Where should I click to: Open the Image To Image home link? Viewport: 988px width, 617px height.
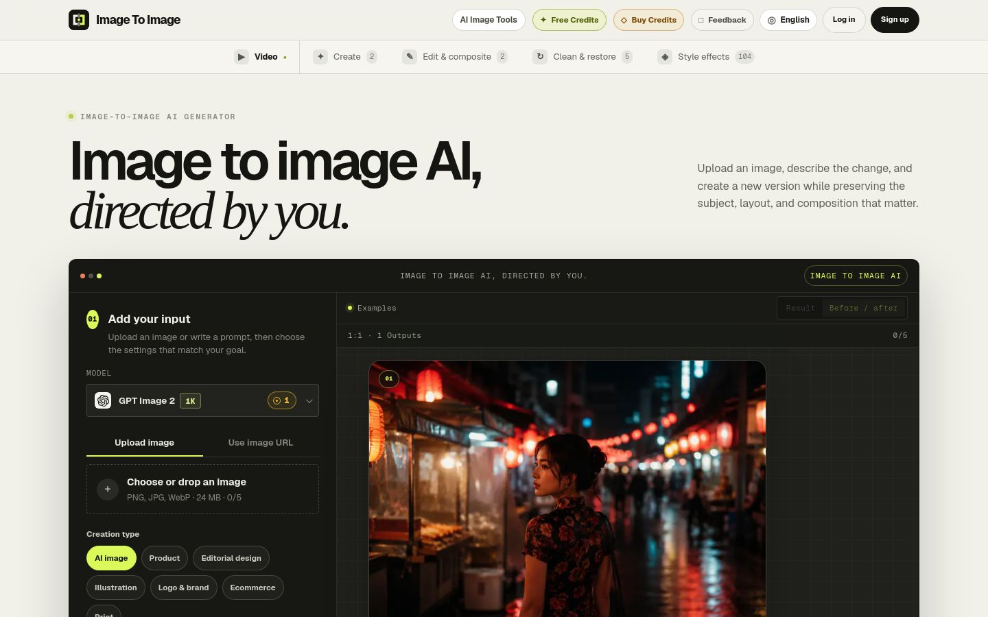point(125,20)
